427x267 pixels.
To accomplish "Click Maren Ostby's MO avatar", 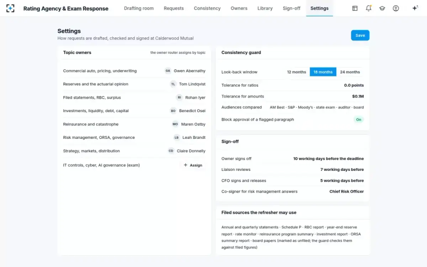I will (x=175, y=124).
